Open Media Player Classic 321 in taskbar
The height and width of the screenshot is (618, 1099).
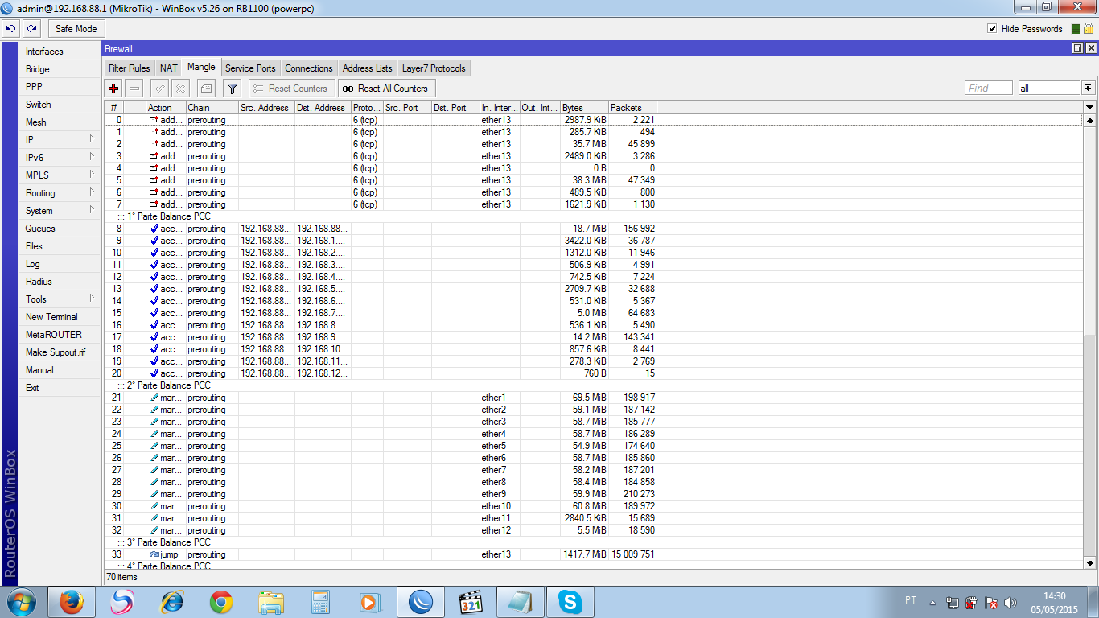(471, 602)
